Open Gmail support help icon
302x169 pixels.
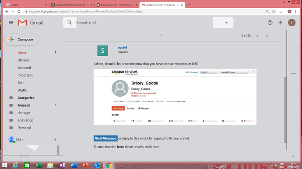click(x=270, y=23)
